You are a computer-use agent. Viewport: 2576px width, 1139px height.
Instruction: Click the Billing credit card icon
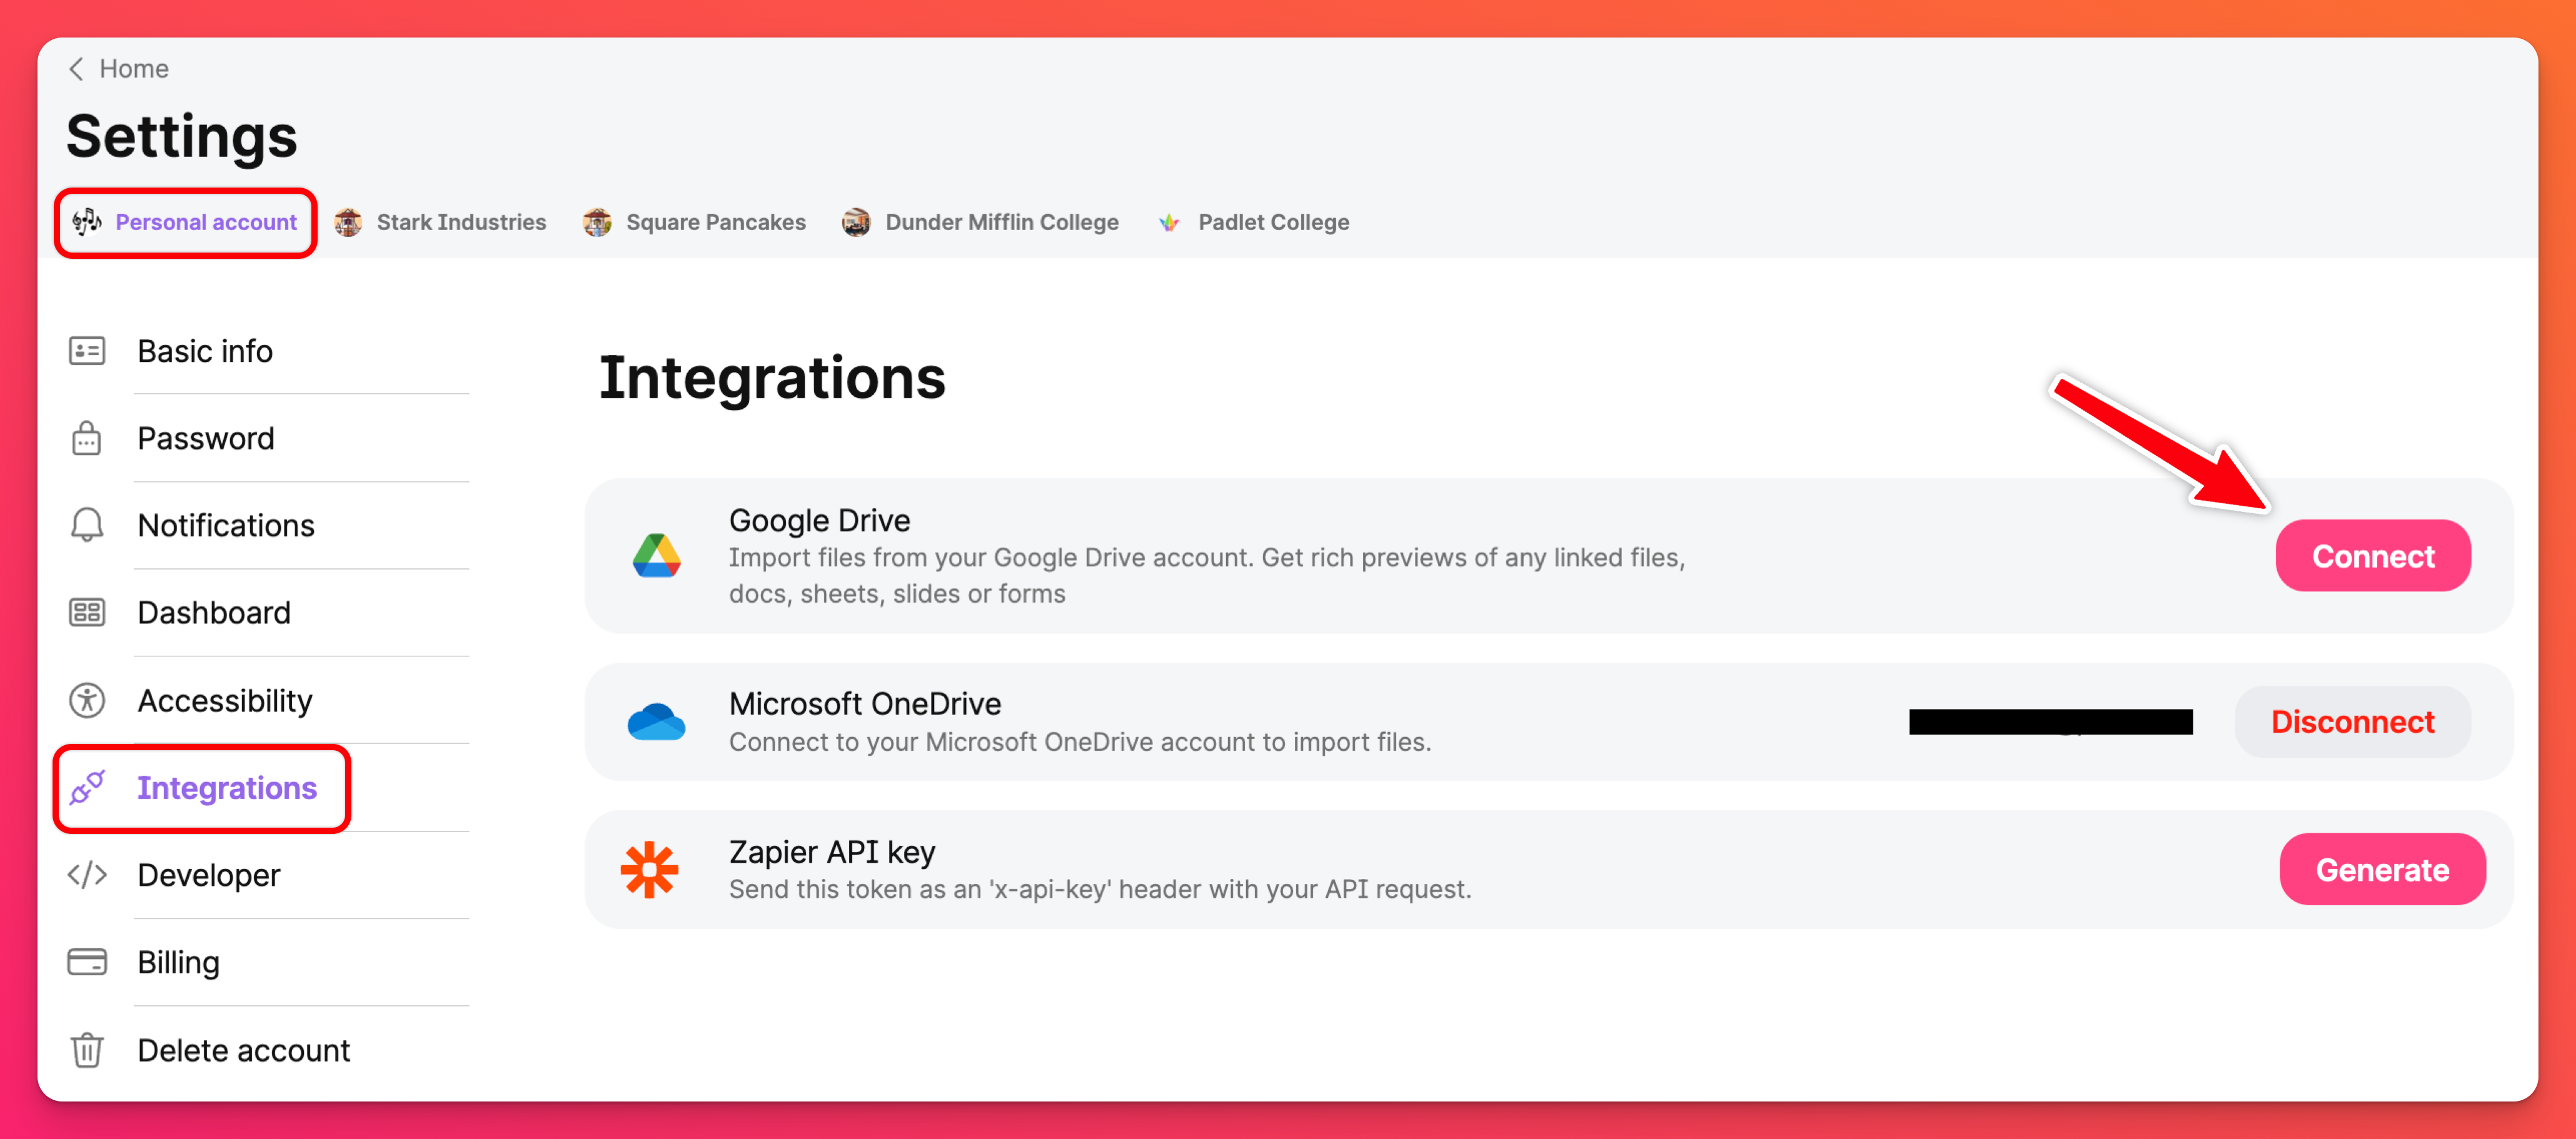[x=87, y=962]
